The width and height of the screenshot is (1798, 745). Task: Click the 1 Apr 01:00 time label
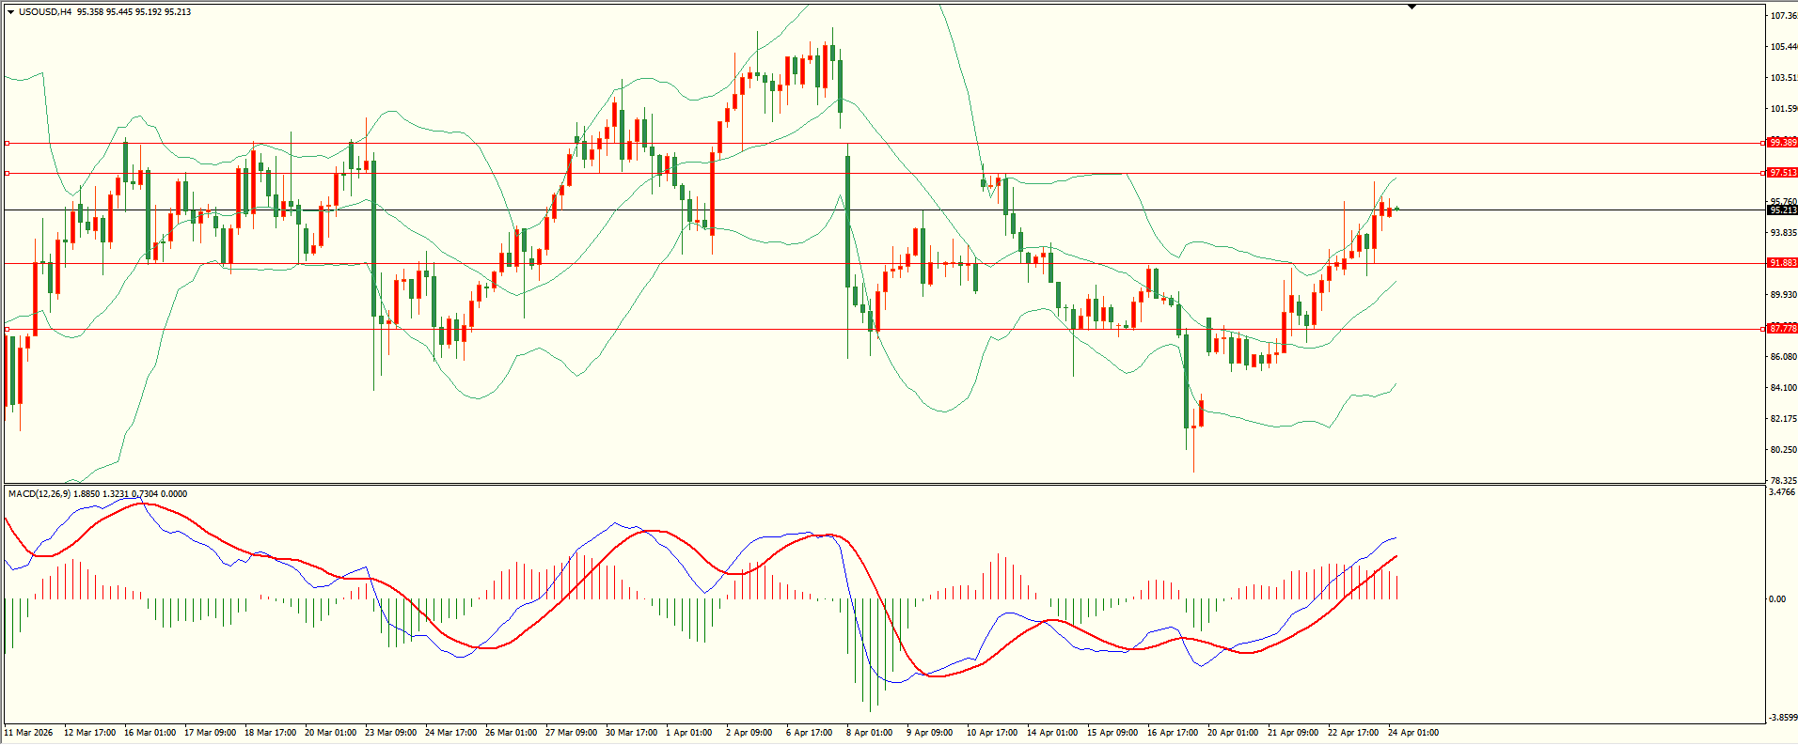point(689,733)
